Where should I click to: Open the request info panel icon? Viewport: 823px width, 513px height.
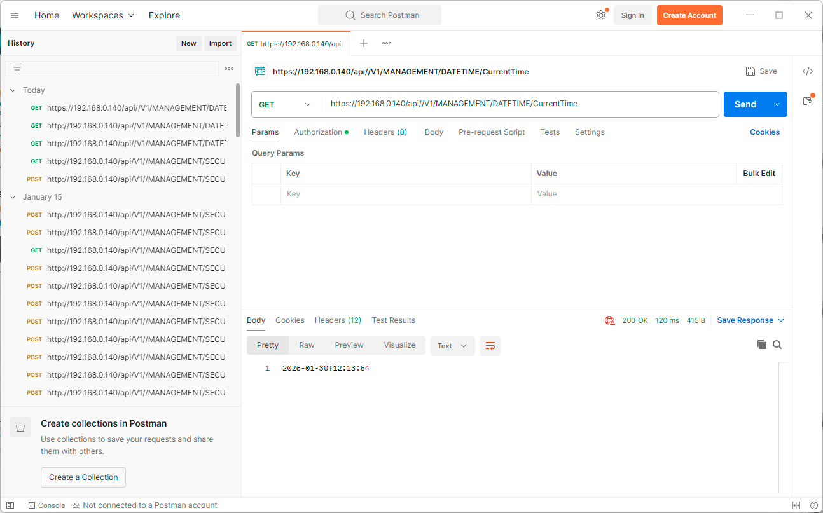point(808,101)
